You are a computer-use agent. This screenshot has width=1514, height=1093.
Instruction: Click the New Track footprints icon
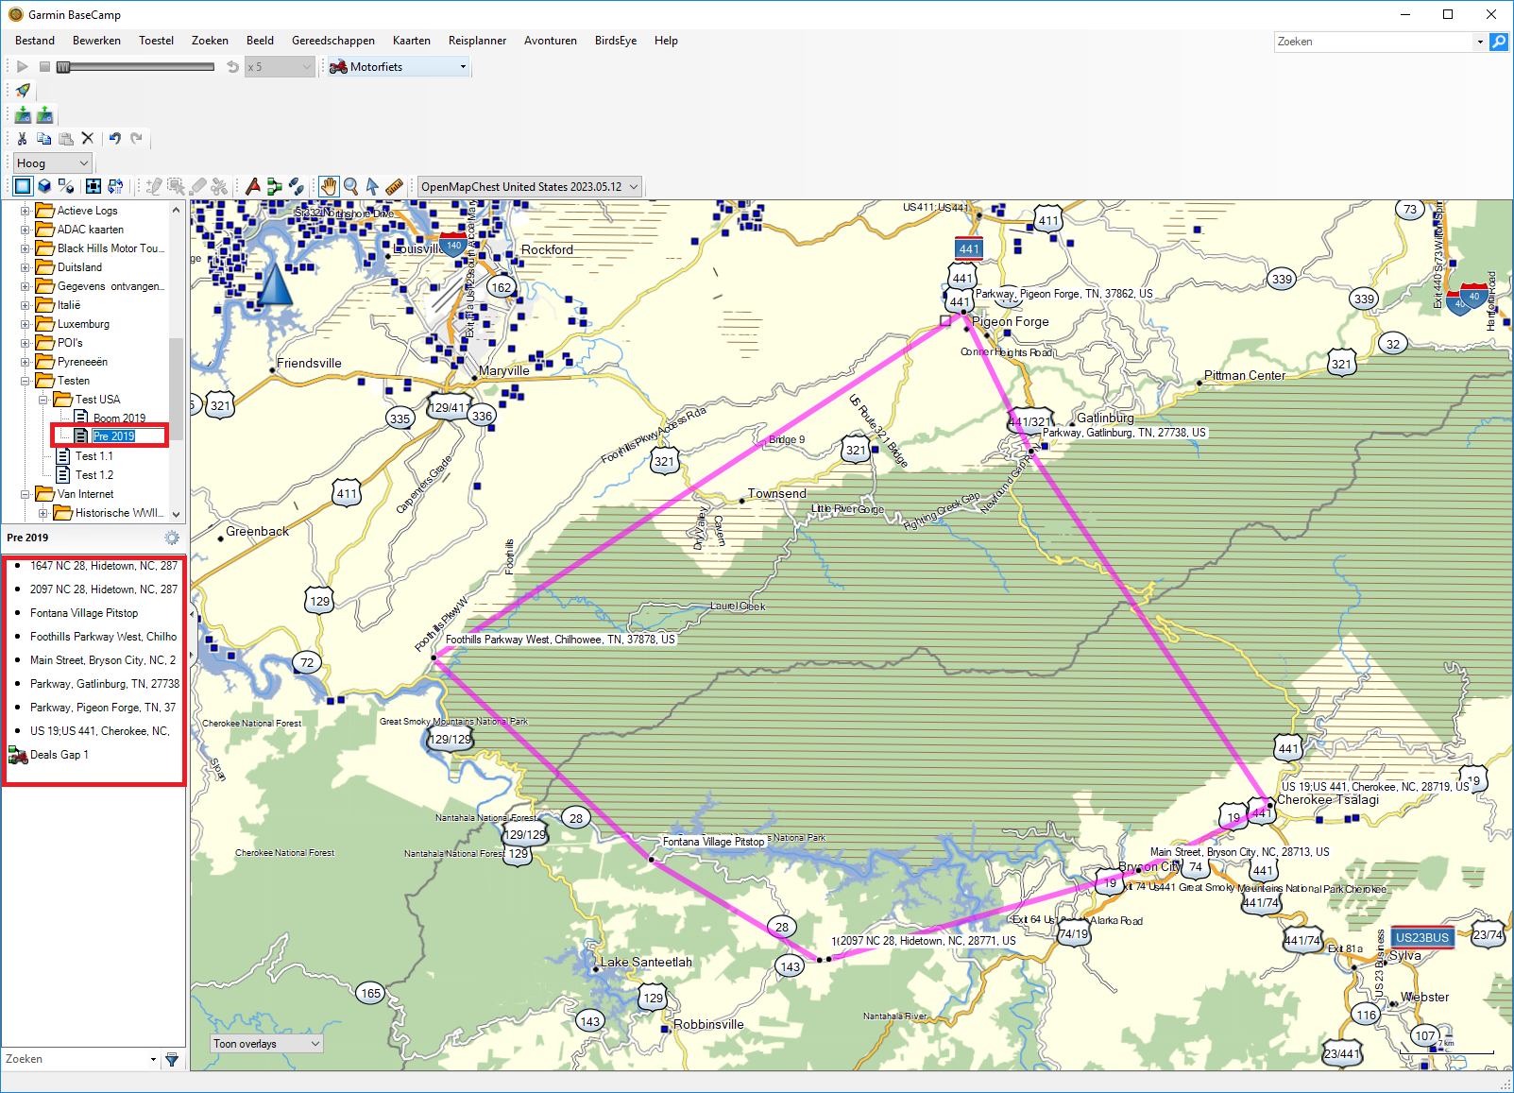click(296, 186)
